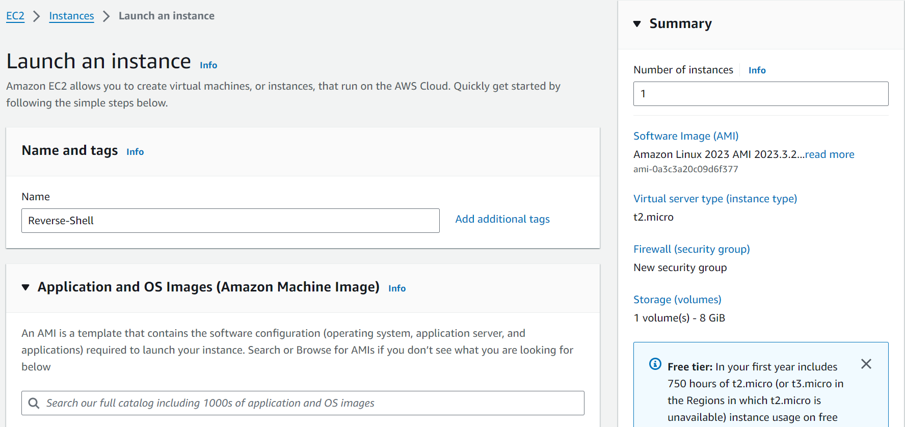Viewport: 905px width, 427px height.
Task: Collapse the Application and OS Images section
Action: coord(25,287)
